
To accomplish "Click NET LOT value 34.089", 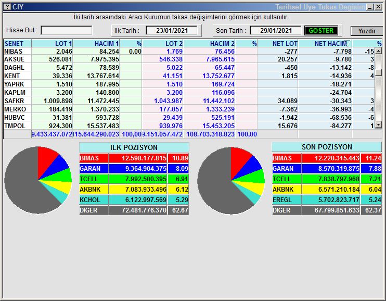I will pos(288,101).
